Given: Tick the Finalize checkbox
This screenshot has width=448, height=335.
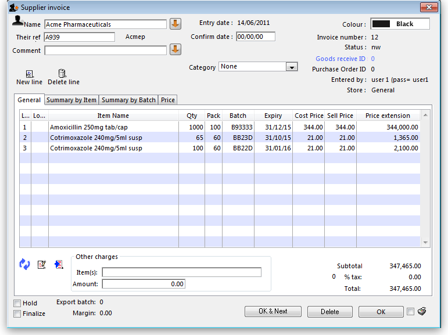Looking at the screenshot, I should [x=17, y=314].
